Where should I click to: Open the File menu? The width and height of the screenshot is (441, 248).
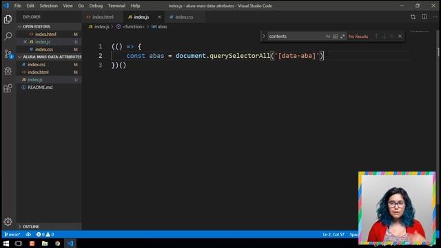[17, 6]
